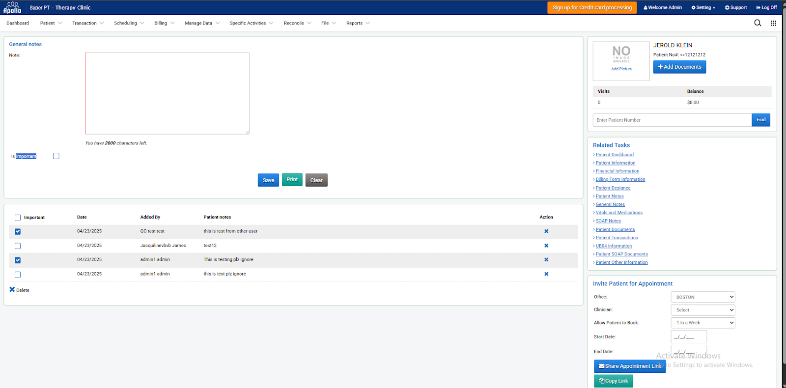Screen dimensions: 786x388
Task: Delete the QC test test note row
Action: [546, 231]
